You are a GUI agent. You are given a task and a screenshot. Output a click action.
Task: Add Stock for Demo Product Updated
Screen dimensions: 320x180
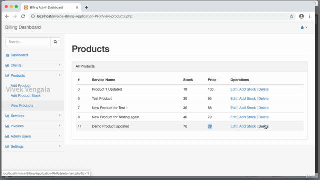247,126
